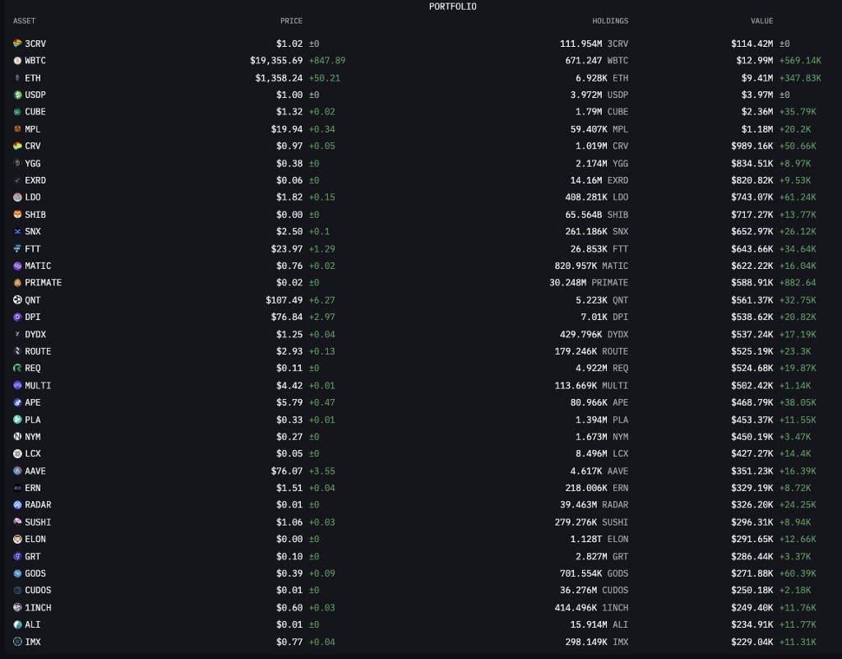
Task: Click the $12.99M value
Action: point(755,61)
